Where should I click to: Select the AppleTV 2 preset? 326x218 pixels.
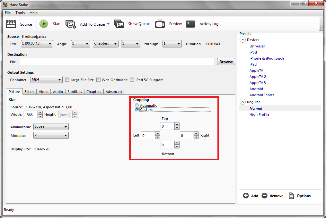point(258,77)
